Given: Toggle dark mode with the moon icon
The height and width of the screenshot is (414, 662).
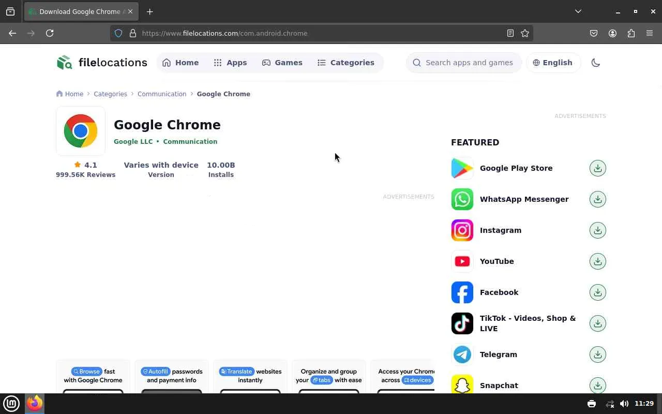Looking at the screenshot, I should (x=596, y=63).
